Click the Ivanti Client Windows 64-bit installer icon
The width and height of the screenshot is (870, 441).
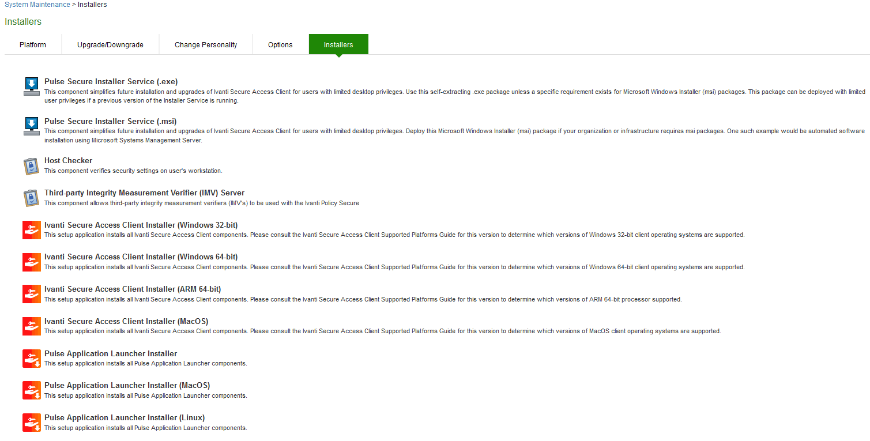(x=31, y=262)
